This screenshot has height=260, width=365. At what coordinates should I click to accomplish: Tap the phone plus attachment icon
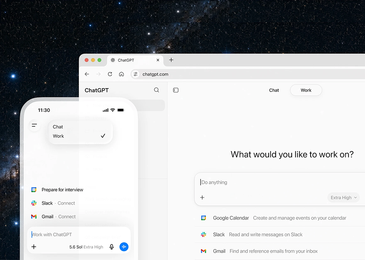pos(34,247)
